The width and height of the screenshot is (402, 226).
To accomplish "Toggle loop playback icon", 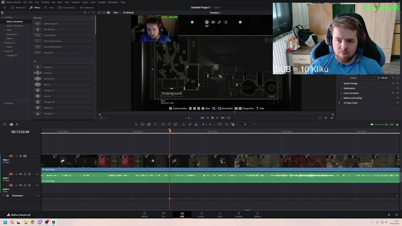I will [x=229, y=118].
